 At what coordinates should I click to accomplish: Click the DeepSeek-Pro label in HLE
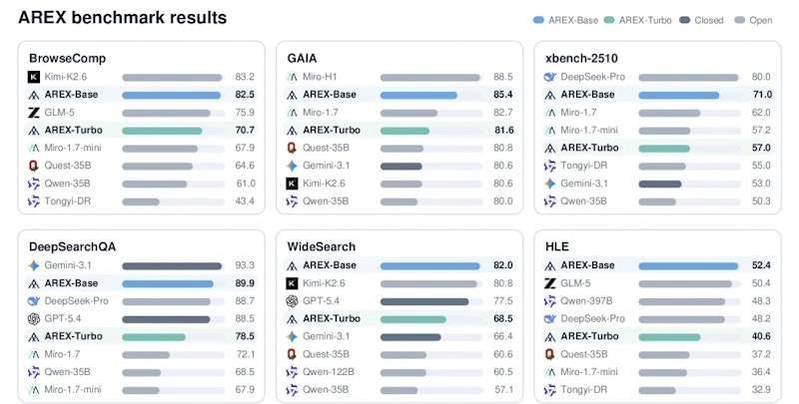point(592,318)
